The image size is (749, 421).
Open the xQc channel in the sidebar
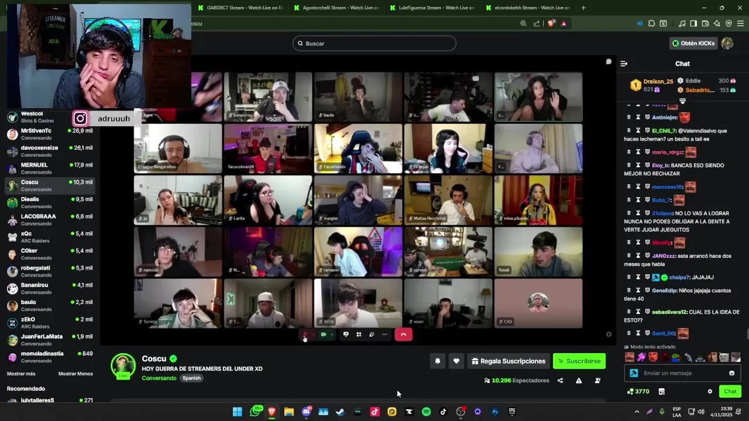point(50,237)
